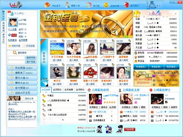
Task: Click the room number input field
Action: pos(16,58)
